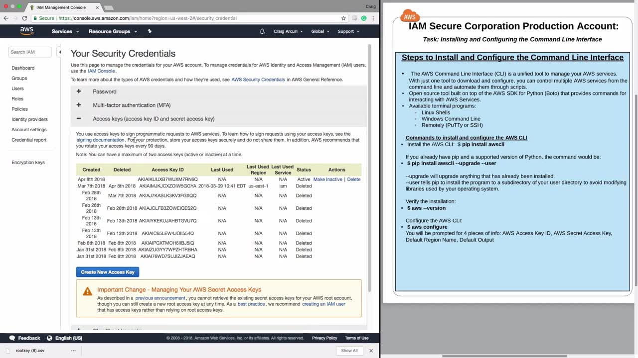Click the Show All downloads button
Image resolution: width=638 pixels, height=358 pixels.
pos(349,351)
